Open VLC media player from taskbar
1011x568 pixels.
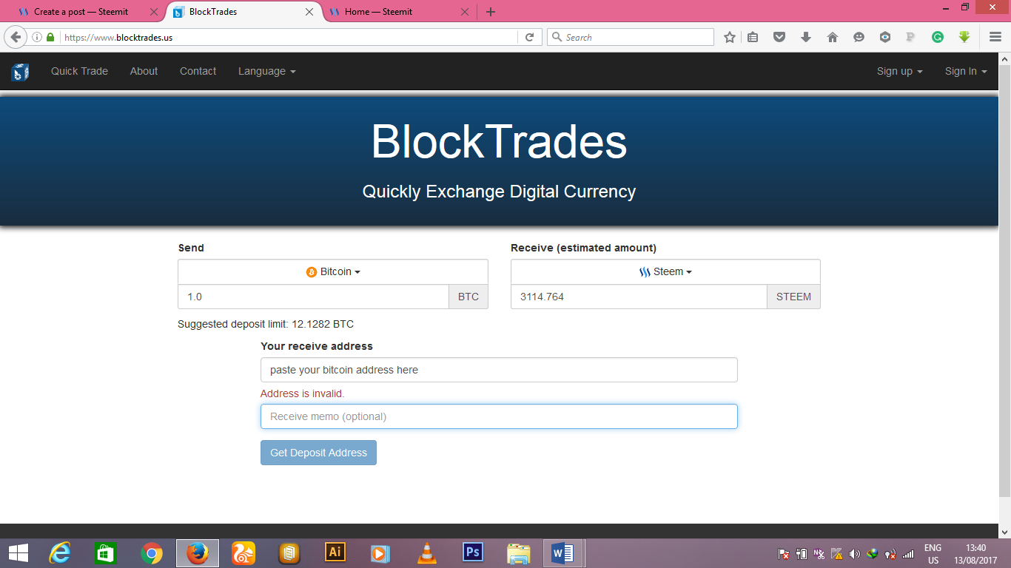427,553
